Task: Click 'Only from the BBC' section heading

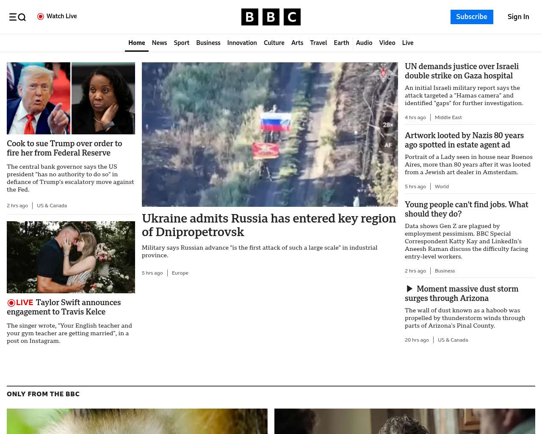Action: 43,394
